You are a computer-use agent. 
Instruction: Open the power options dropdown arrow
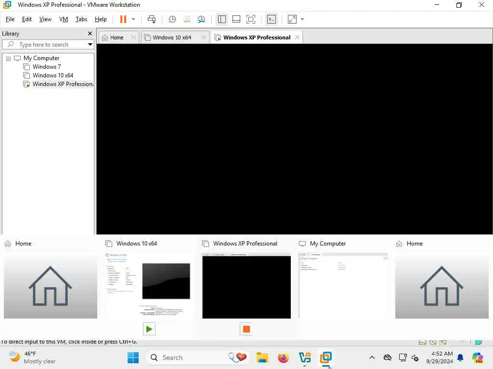pos(133,19)
